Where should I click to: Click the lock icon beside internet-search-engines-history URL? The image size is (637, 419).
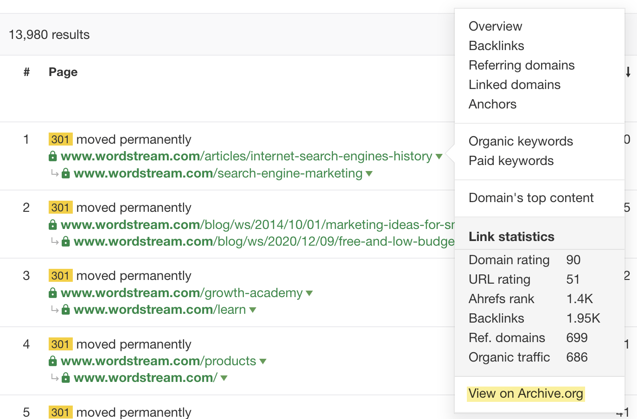click(x=53, y=157)
